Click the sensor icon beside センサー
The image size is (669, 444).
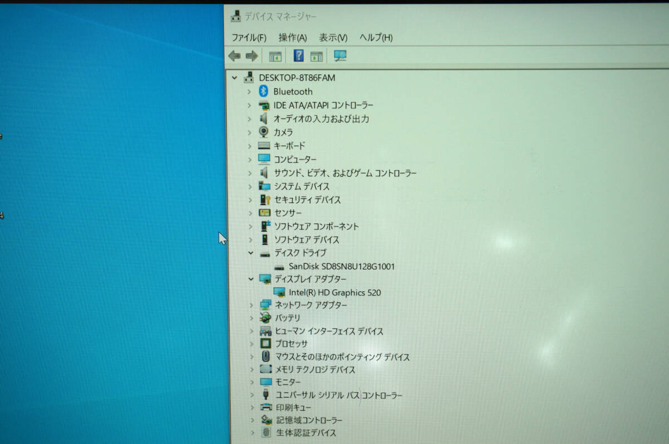coord(265,213)
